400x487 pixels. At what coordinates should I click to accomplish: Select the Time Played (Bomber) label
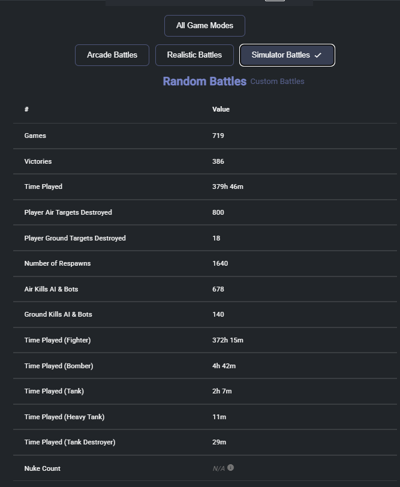59,366
